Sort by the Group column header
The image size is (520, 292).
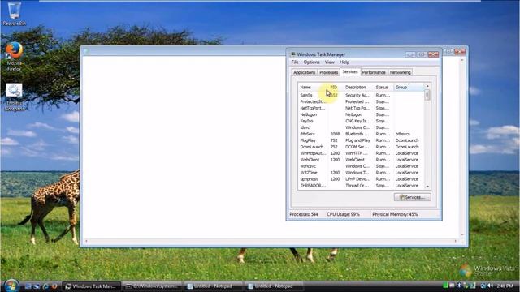pos(409,87)
